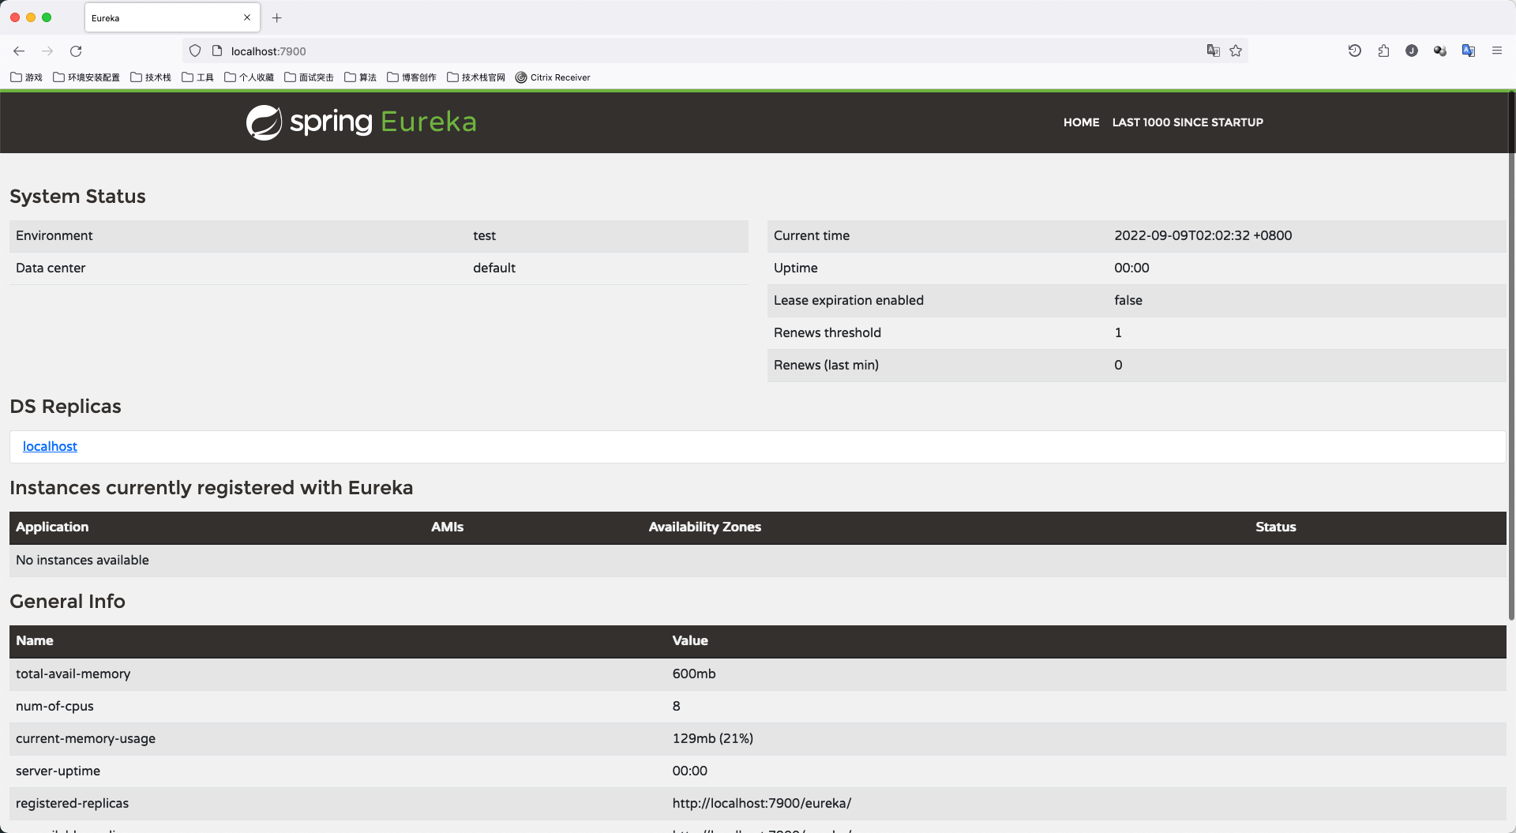Go back using the browser back arrow
This screenshot has width=1516, height=833.
pyautogui.click(x=19, y=51)
